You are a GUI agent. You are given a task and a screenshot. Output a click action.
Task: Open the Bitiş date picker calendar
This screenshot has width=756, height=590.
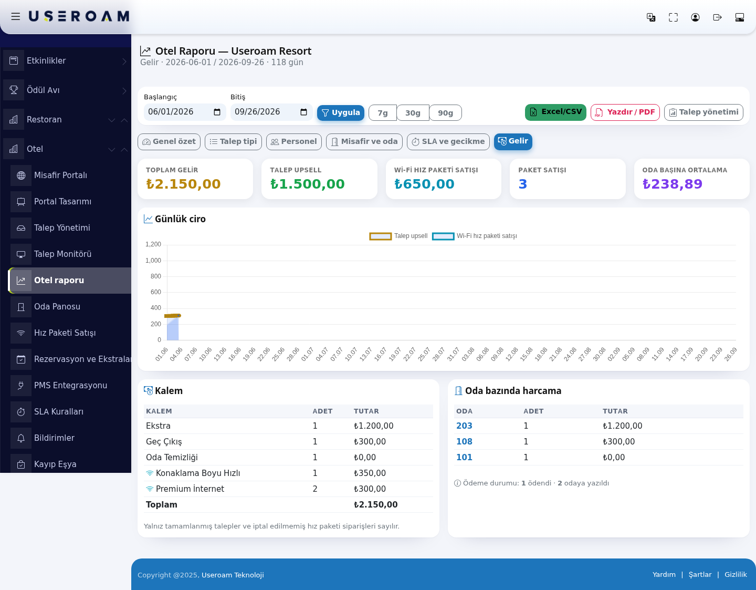[x=303, y=112]
